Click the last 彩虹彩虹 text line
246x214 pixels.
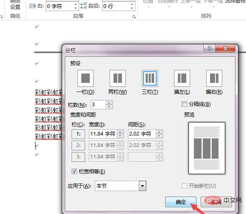tap(48, 136)
